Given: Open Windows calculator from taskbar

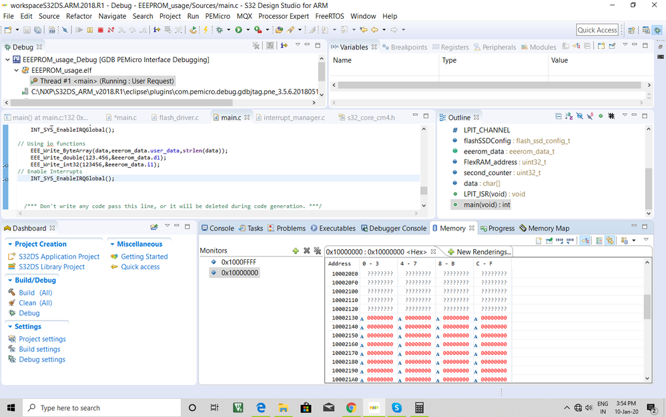Looking at the screenshot, I should (420, 408).
